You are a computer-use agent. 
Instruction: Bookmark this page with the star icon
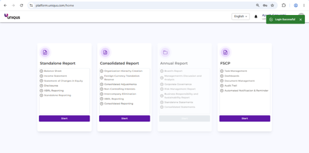tap(272, 5)
